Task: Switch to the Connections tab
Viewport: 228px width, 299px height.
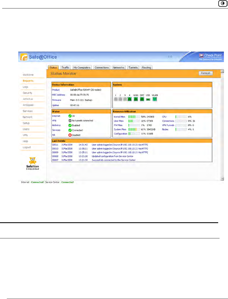Action: point(102,67)
